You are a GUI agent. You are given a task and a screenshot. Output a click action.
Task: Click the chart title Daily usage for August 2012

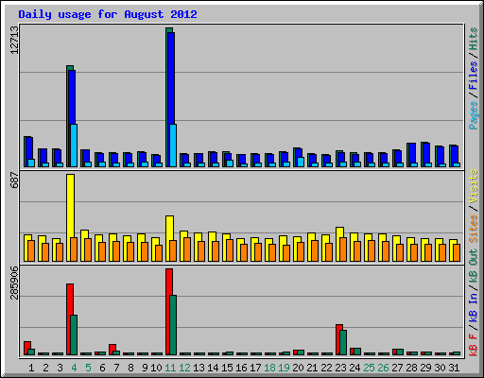[108, 14]
